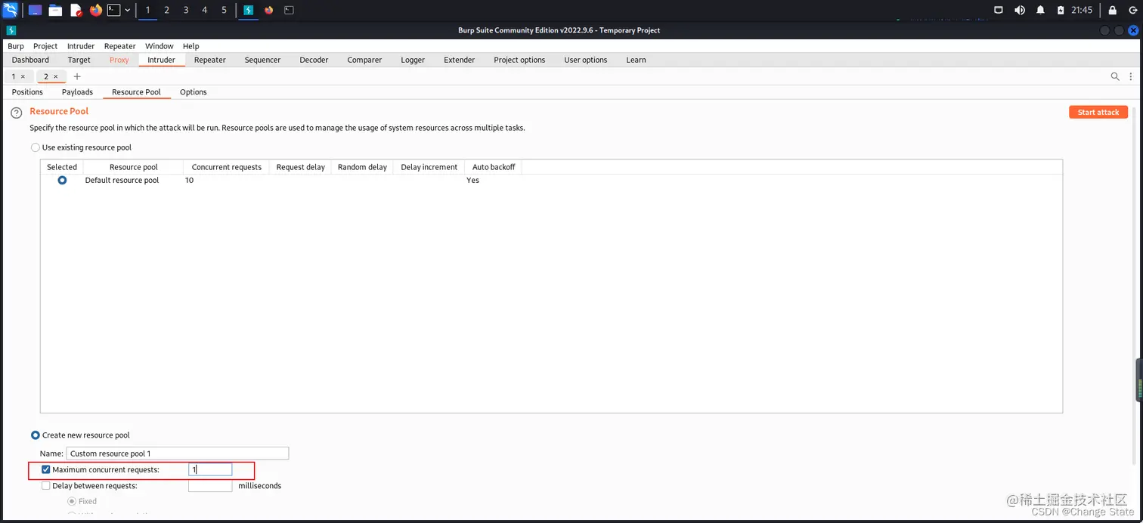Image resolution: width=1143 pixels, height=523 pixels.
Task: Switch to the Decoder tab
Action: pyautogui.click(x=314, y=60)
